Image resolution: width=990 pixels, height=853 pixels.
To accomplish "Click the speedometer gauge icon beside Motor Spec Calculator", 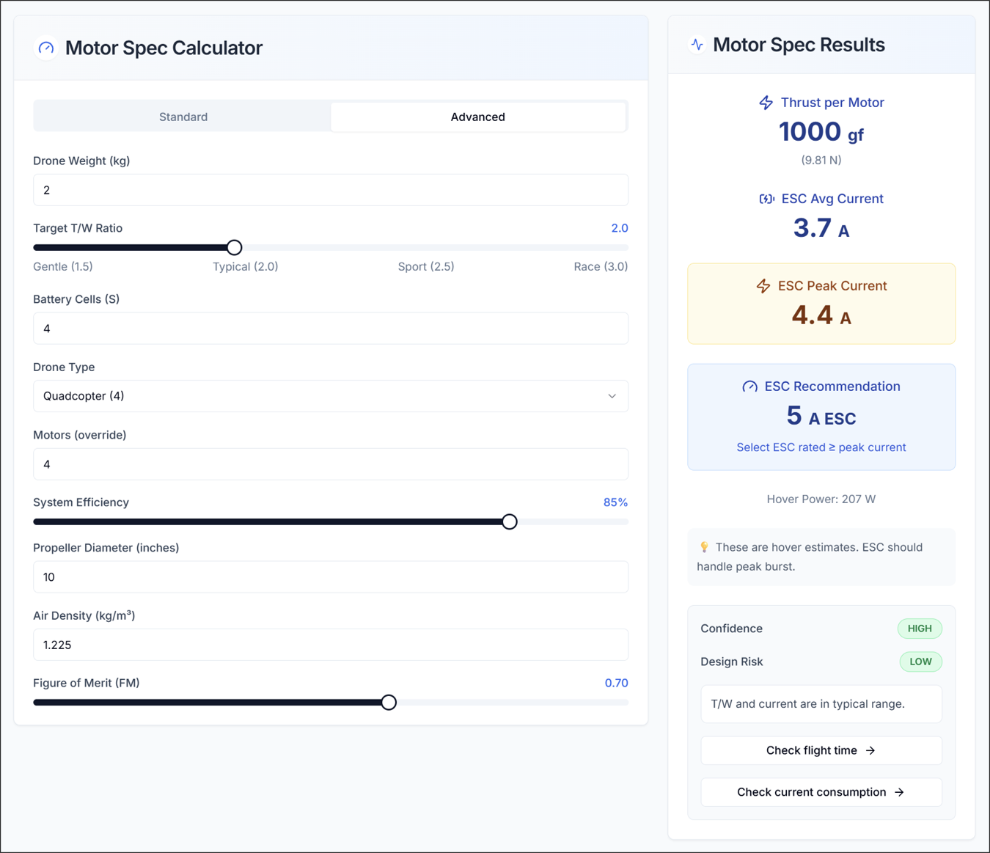I will point(45,48).
